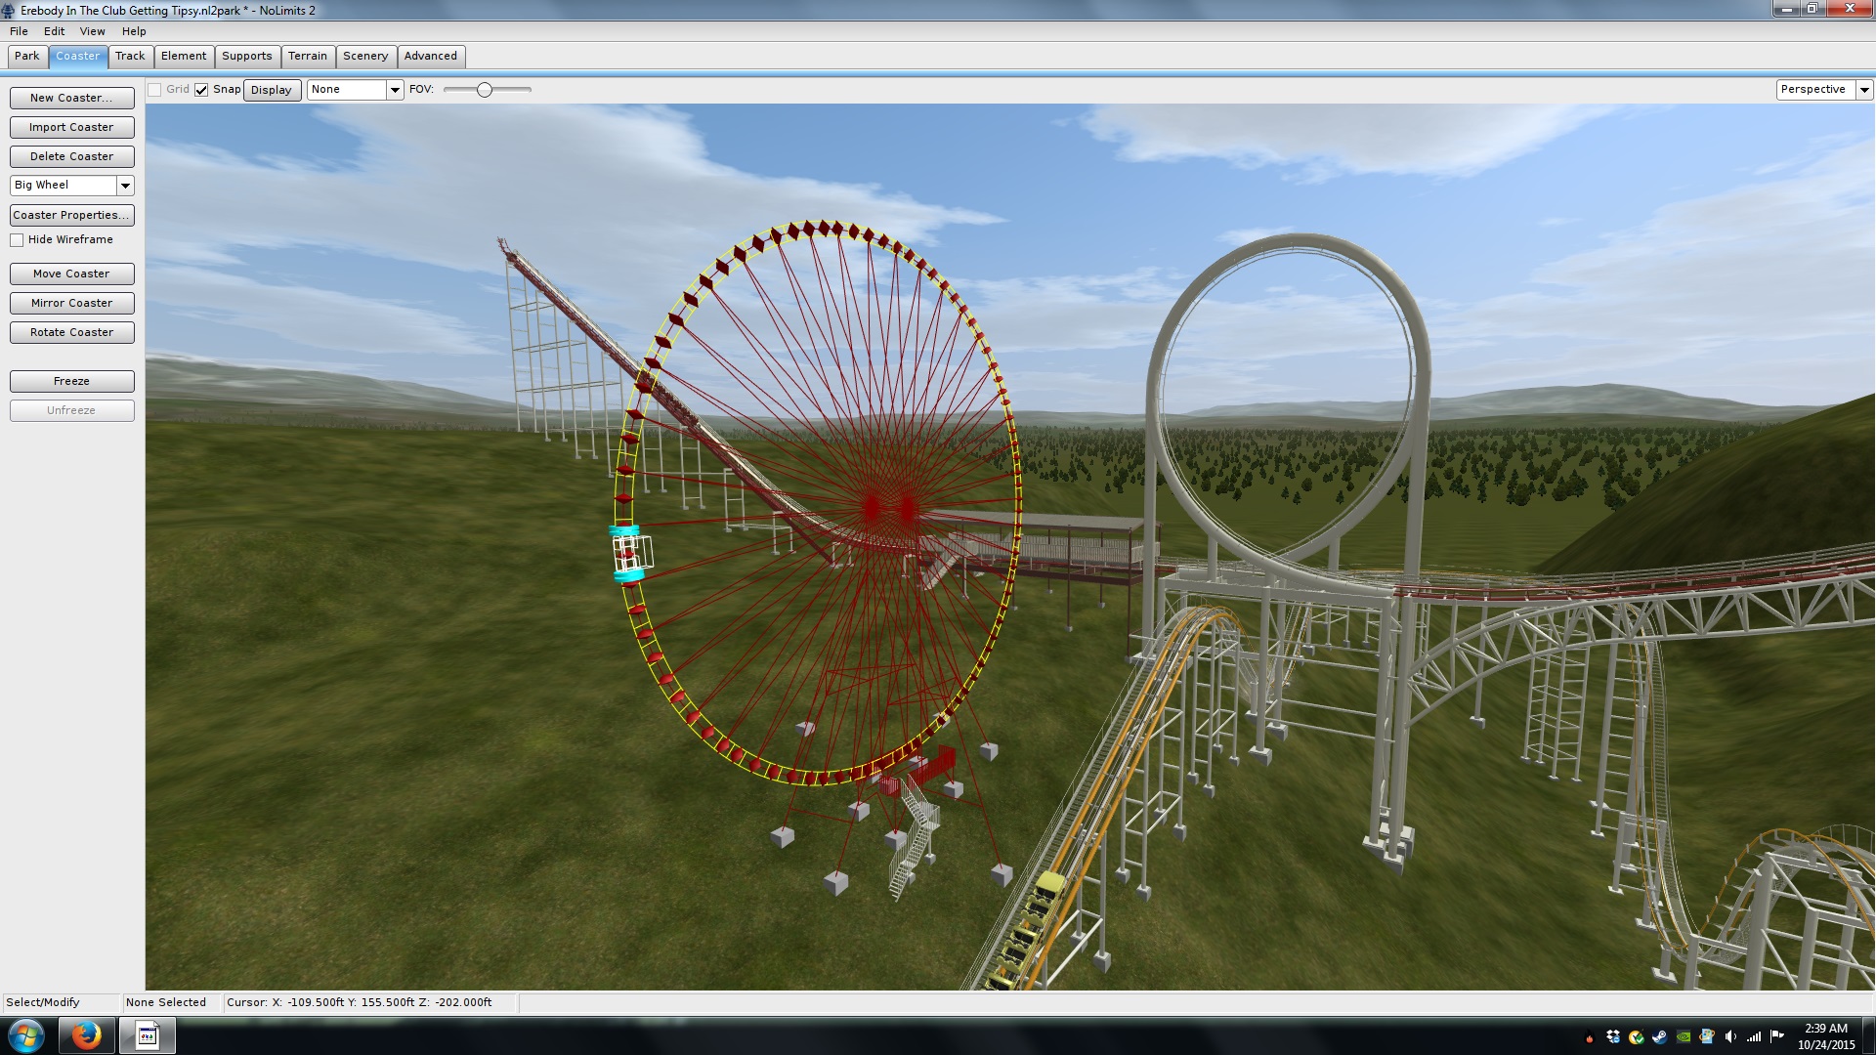Toggle Hide Wireframe checkbox

point(17,240)
